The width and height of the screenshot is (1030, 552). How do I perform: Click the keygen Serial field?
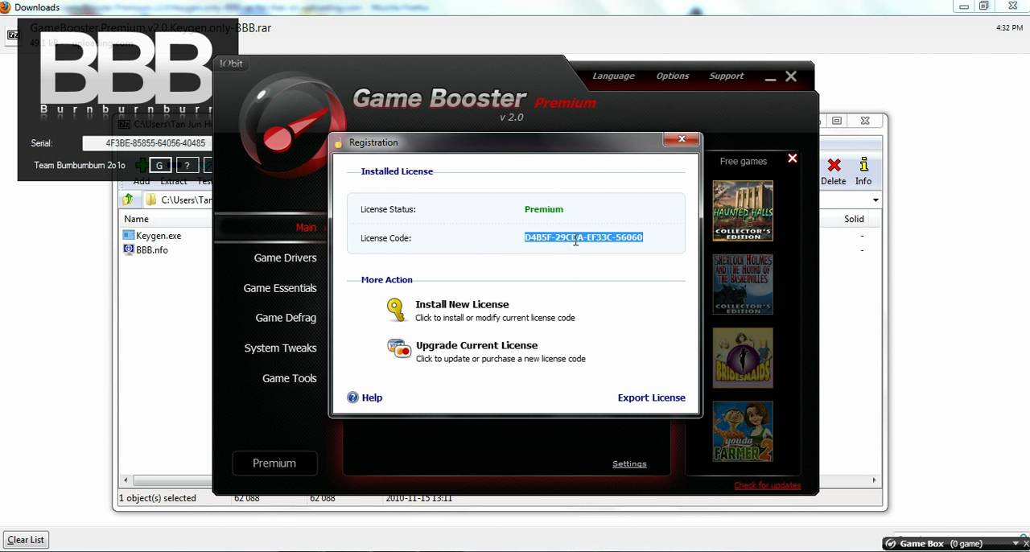pos(149,143)
